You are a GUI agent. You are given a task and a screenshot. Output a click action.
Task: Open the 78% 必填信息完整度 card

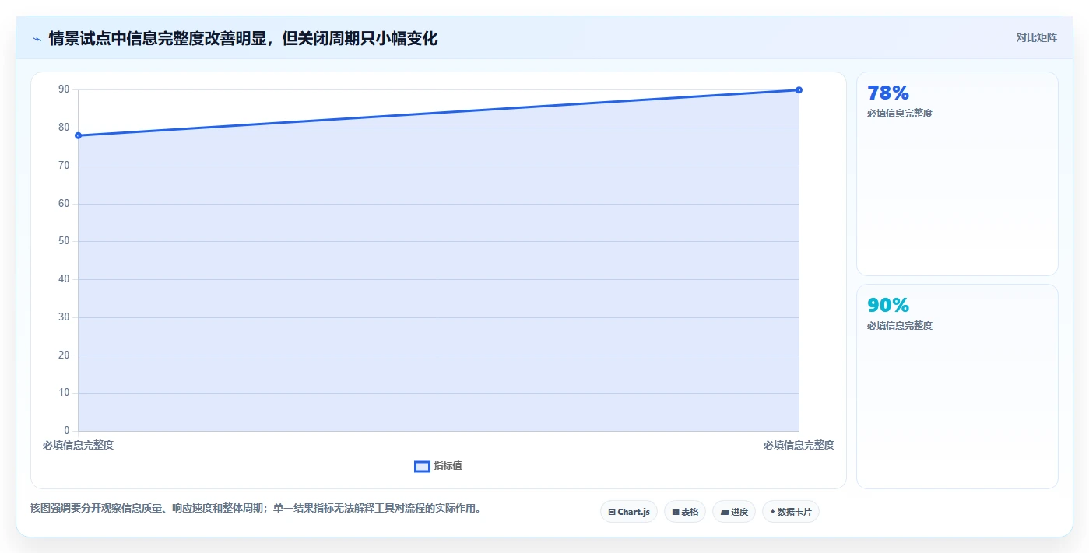[957, 173]
